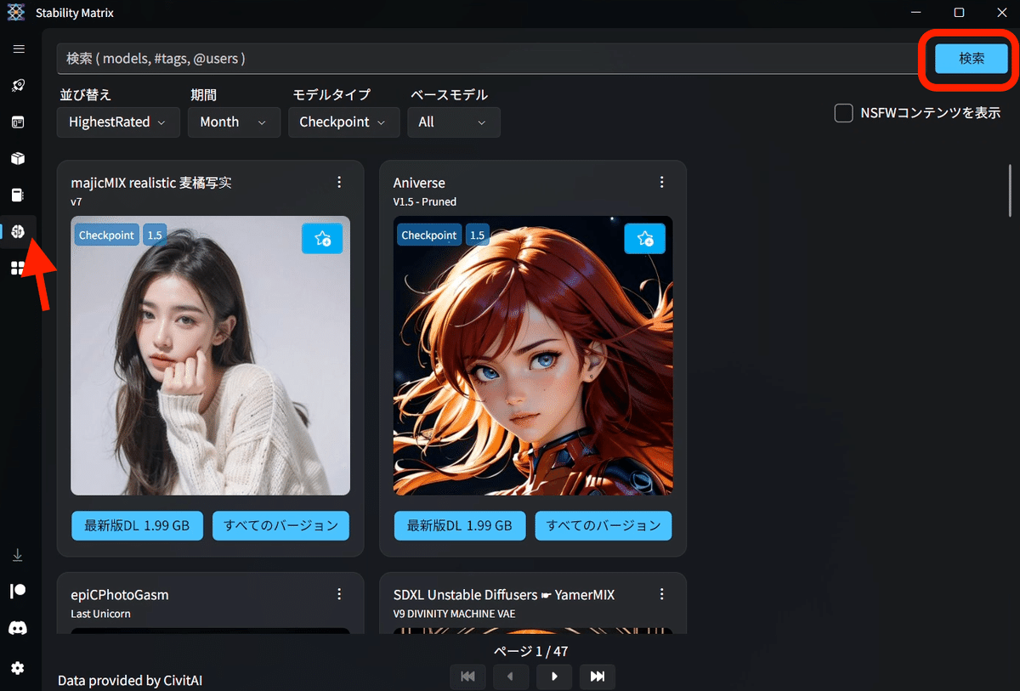
Task: Open the Model Browser brain icon
Action: coord(18,231)
